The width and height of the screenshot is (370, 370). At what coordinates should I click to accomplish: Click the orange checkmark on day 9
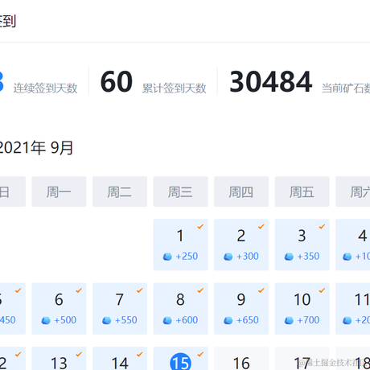coord(261,290)
